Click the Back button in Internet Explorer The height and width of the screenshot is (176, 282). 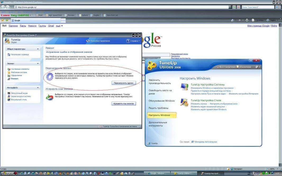pyautogui.click(x=3, y=7)
